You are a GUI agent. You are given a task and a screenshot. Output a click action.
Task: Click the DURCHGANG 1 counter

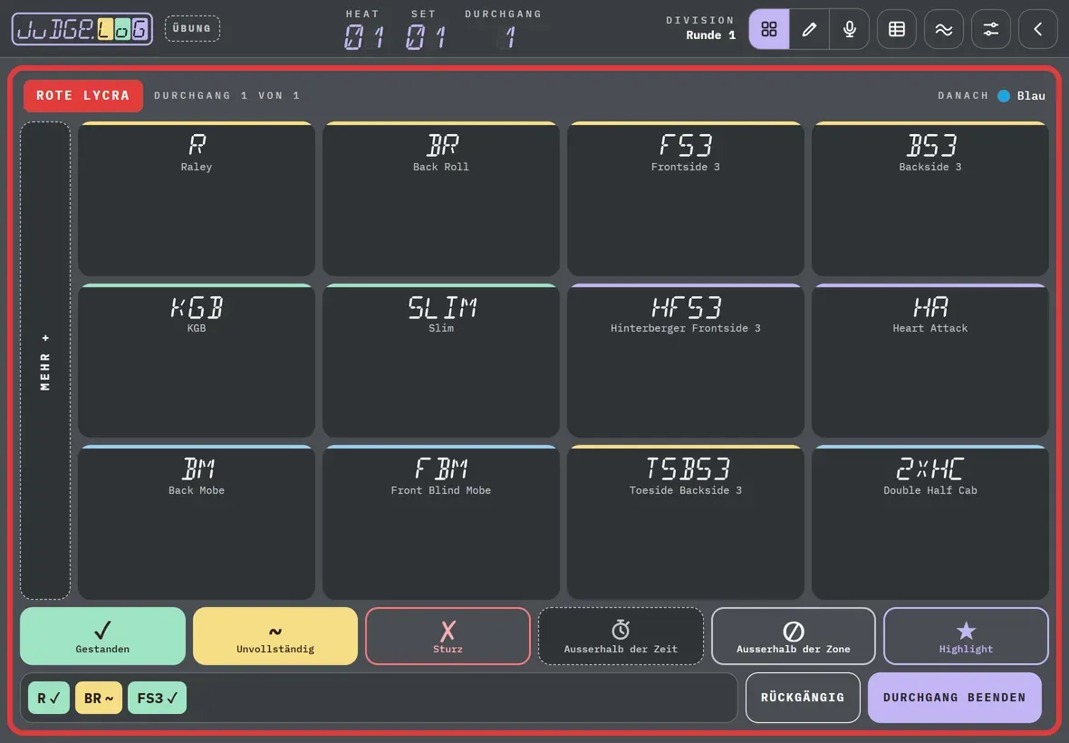503,30
